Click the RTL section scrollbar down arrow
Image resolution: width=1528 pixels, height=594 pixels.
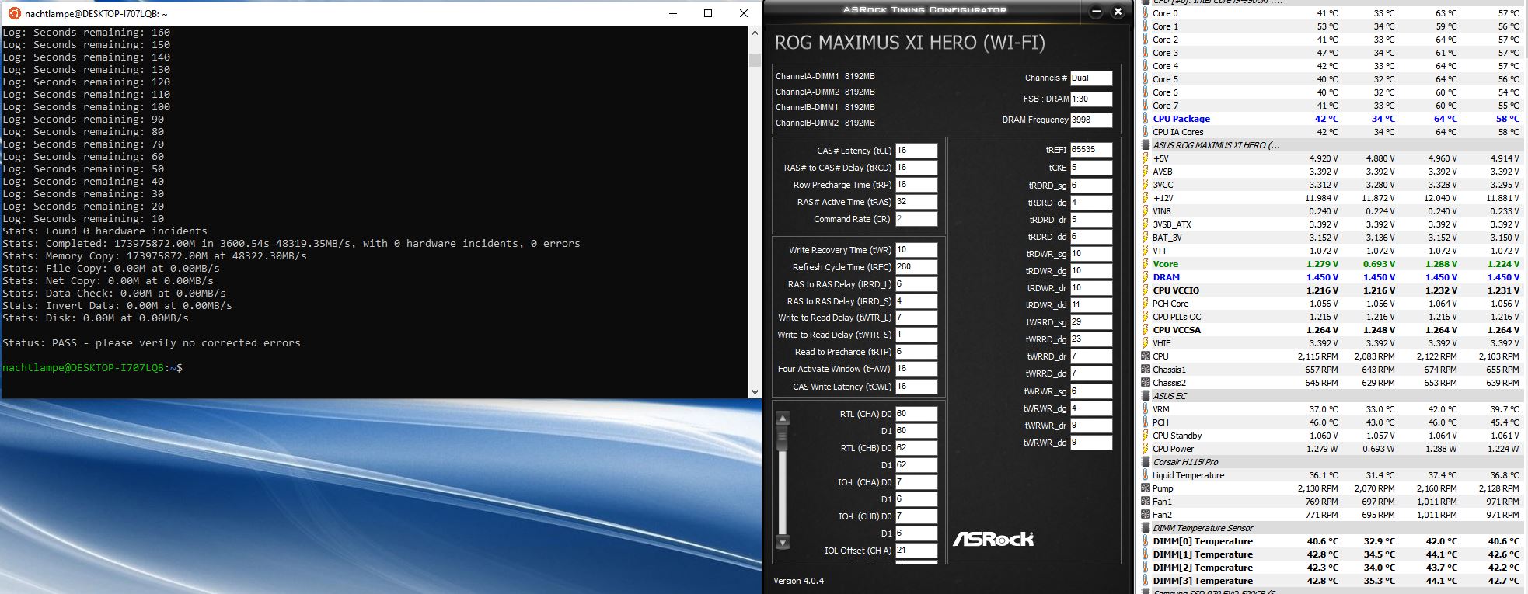click(x=783, y=542)
